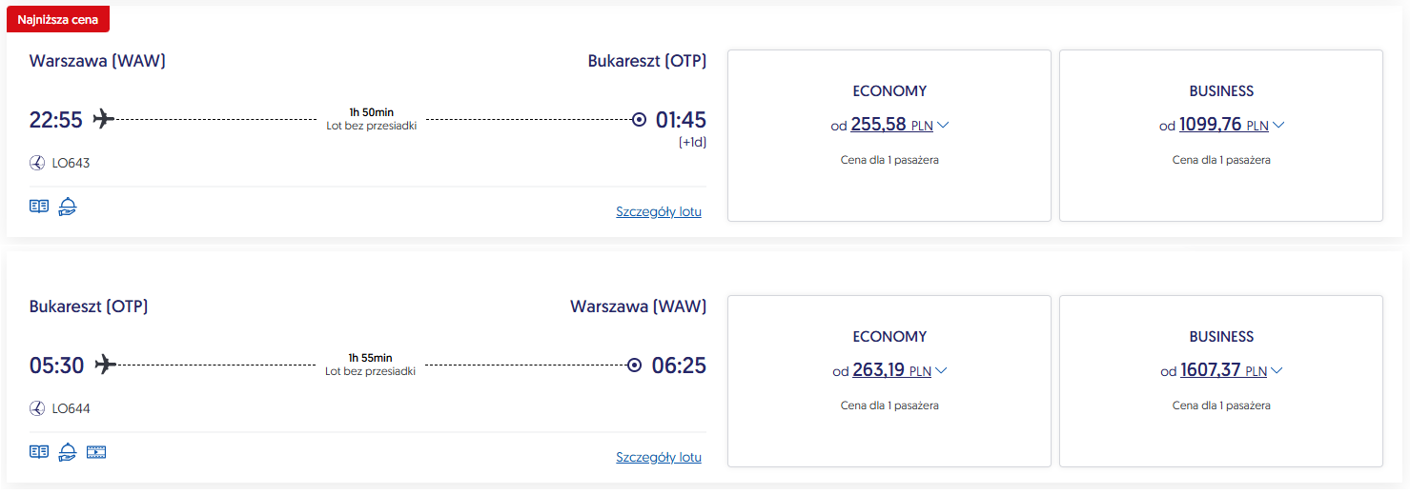Image resolution: width=1410 pixels, height=494 pixels.
Task: Click the arrival marker icon before 01:45
Action: [639, 120]
